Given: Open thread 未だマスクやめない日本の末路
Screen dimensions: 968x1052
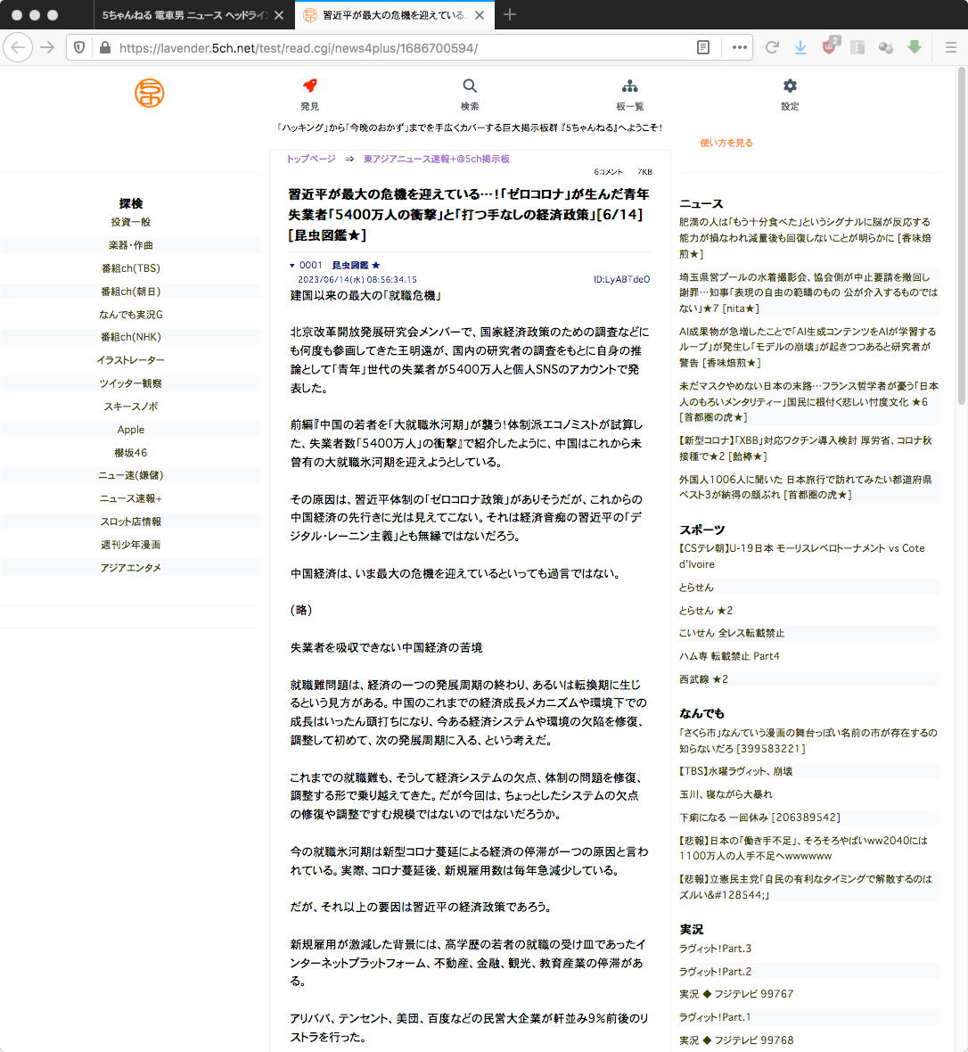Looking at the screenshot, I should (x=808, y=401).
